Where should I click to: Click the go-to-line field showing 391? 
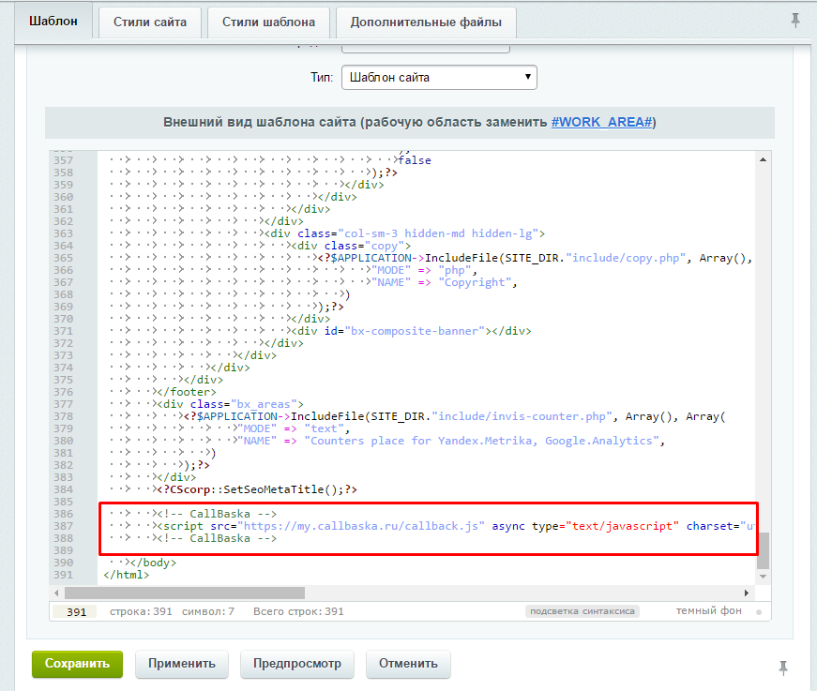coord(76,612)
